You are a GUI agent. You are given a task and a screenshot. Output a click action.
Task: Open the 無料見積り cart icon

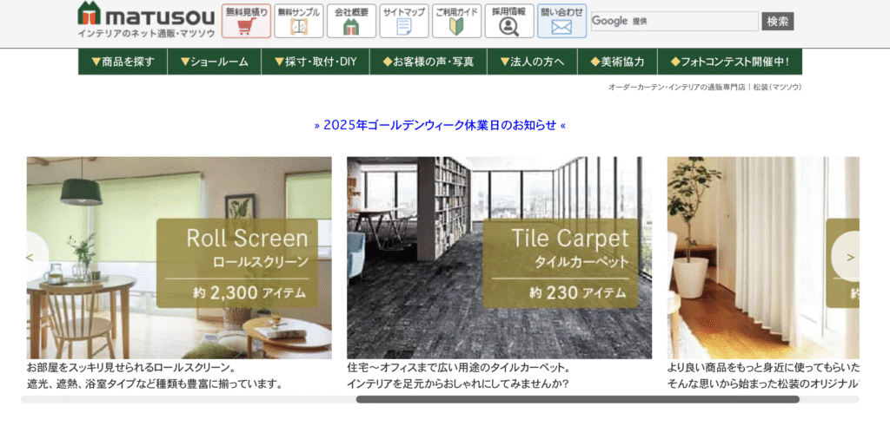click(246, 21)
